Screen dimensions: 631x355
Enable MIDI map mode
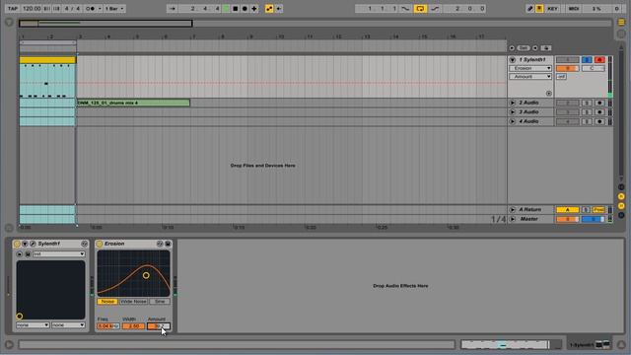pos(574,9)
